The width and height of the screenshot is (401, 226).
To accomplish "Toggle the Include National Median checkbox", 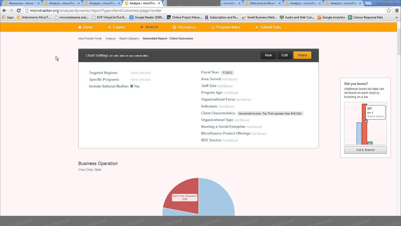I will [x=132, y=86].
